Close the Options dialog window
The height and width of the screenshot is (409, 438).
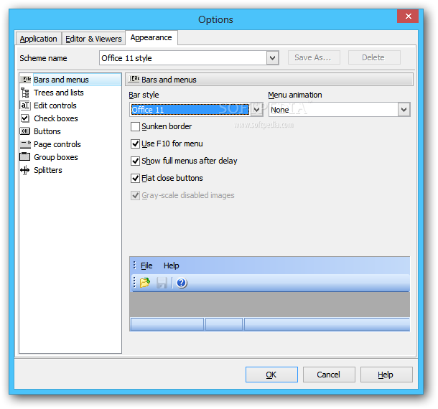[408, 17]
